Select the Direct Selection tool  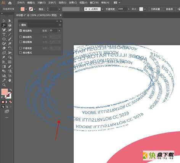click(x=10, y=21)
